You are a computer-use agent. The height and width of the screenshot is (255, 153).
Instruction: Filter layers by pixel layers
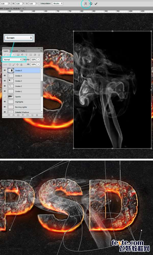point(18,55)
